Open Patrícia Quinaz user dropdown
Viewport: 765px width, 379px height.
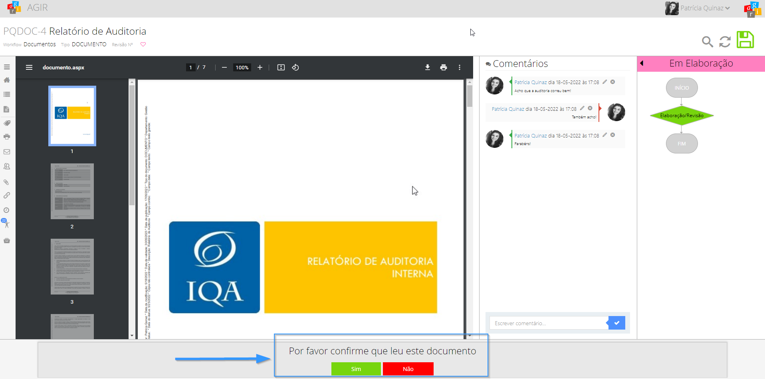coord(705,8)
